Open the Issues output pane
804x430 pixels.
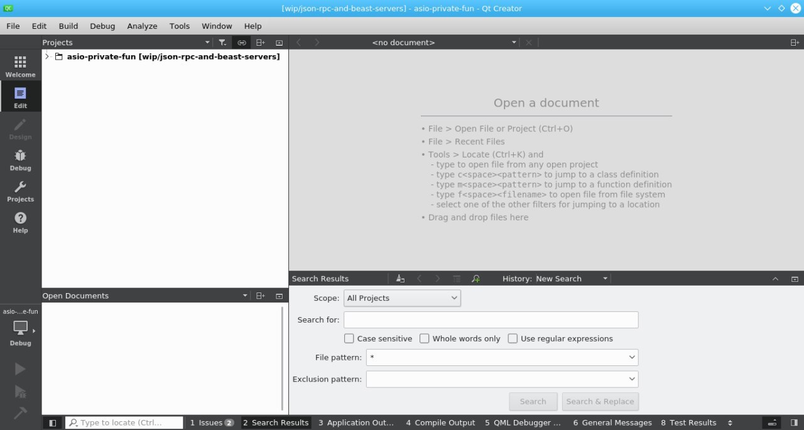pyautogui.click(x=212, y=422)
